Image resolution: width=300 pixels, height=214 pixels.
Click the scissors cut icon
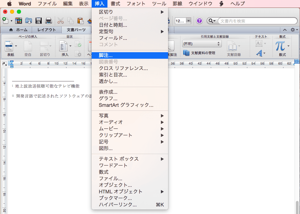click(x=61, y=21)
